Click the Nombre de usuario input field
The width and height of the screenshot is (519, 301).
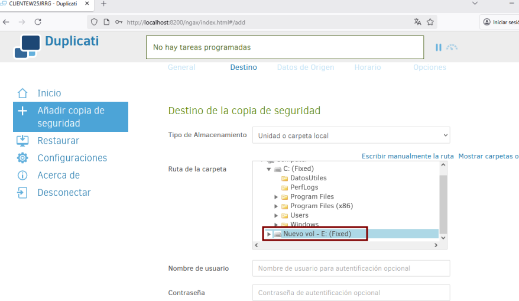351,268
